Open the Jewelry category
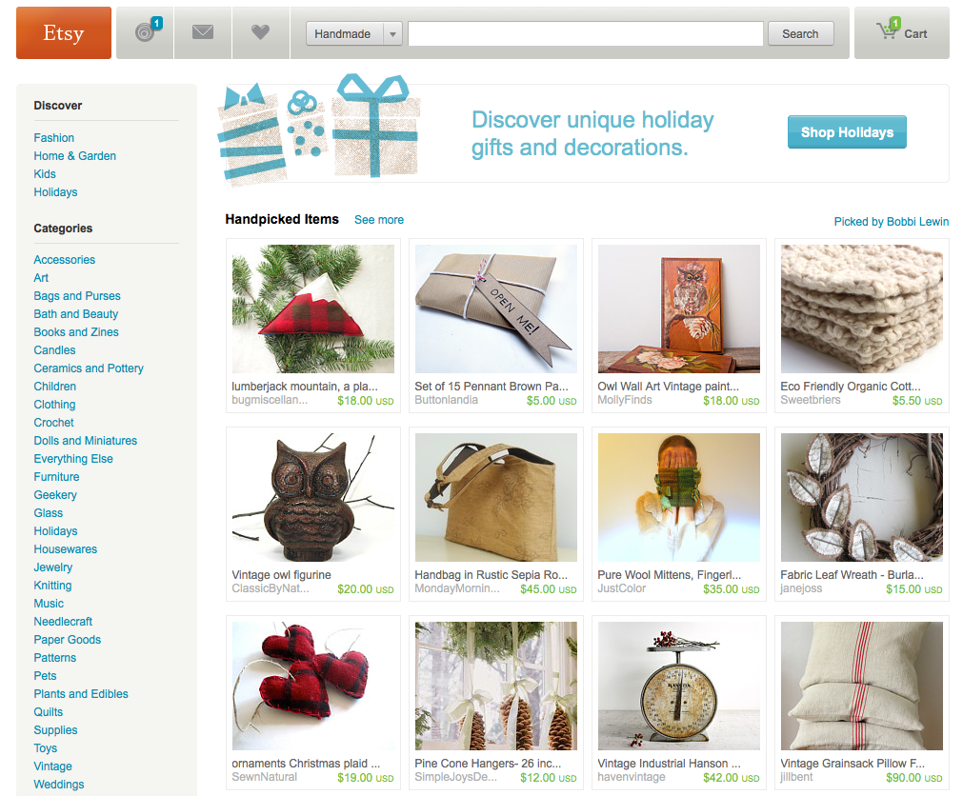 [52, 567]
